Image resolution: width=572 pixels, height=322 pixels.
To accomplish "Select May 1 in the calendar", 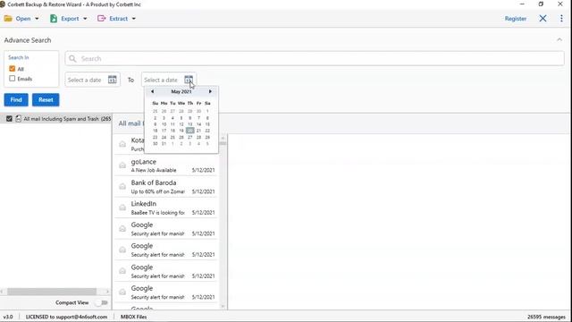I will (207, 111).
